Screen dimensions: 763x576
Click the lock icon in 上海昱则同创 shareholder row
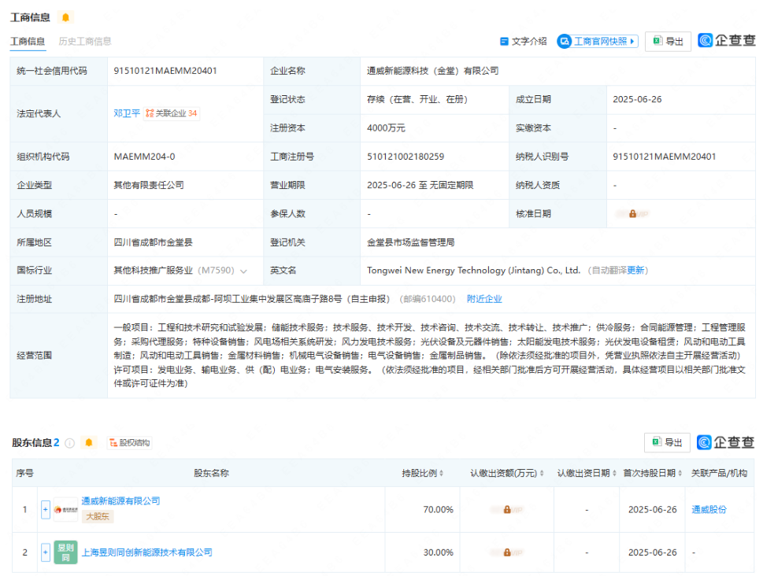(506, 552)
